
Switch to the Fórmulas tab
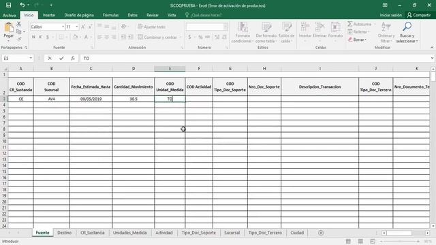(x=110, y=15)
